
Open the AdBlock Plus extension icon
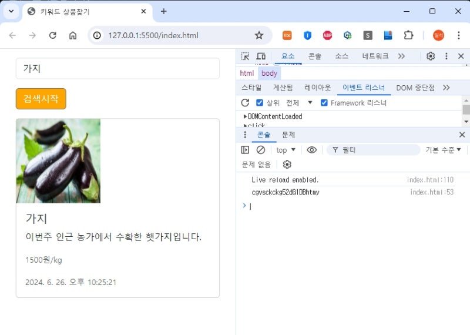327,35
